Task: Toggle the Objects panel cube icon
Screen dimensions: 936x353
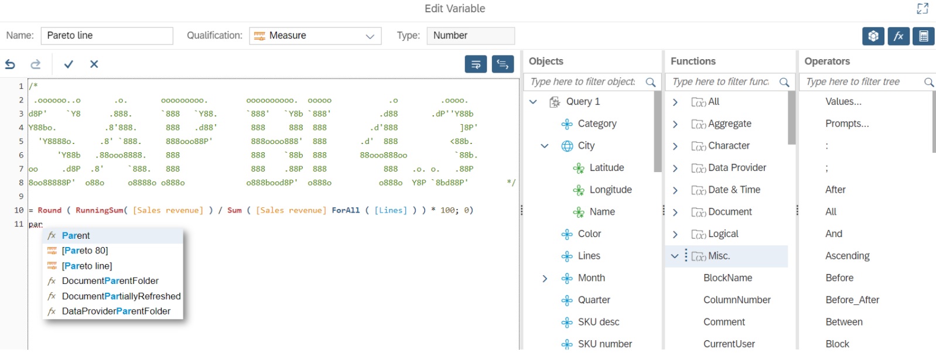Action: [873, 36]
